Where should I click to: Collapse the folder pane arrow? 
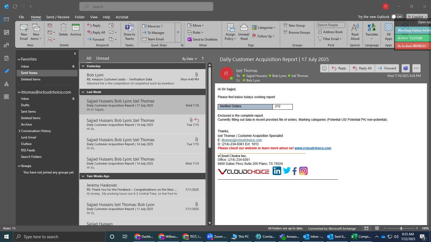pyautogui.click(x=75, y=54)
